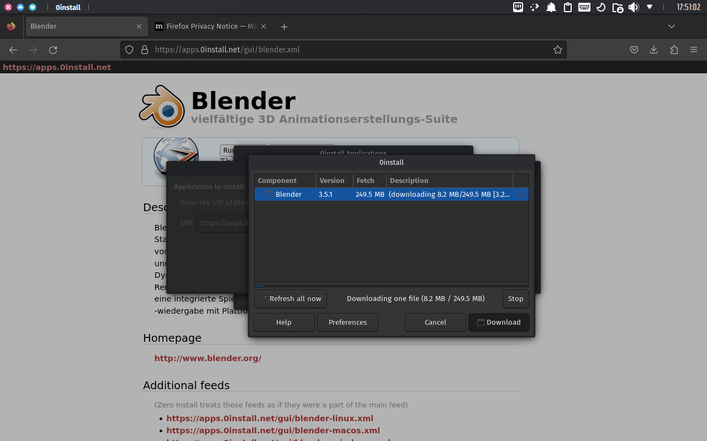The height and width of the screenshot is (441, 707).
Task: Sort by the Version column header
Action: 335,181
